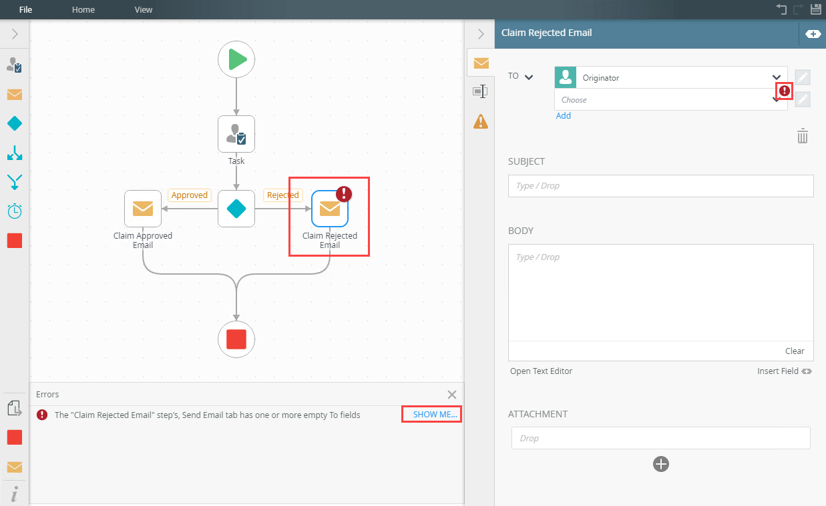The image size is (826, 506).
Task: Click Add link under recipients
Action: coord(564,115)
